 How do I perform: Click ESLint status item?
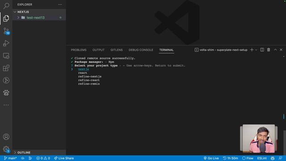click(262, 158)
